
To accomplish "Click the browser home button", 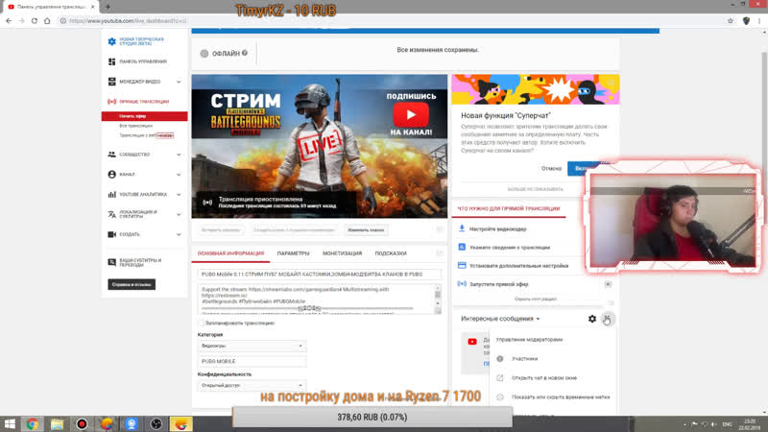I will pyautogui.click(x=47, y=20).
